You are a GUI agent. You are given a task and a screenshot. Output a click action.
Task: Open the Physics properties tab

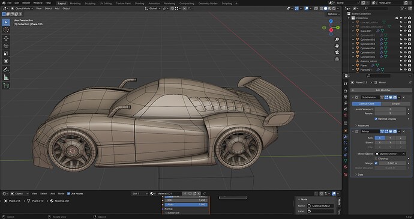click(x=346, y=149)
